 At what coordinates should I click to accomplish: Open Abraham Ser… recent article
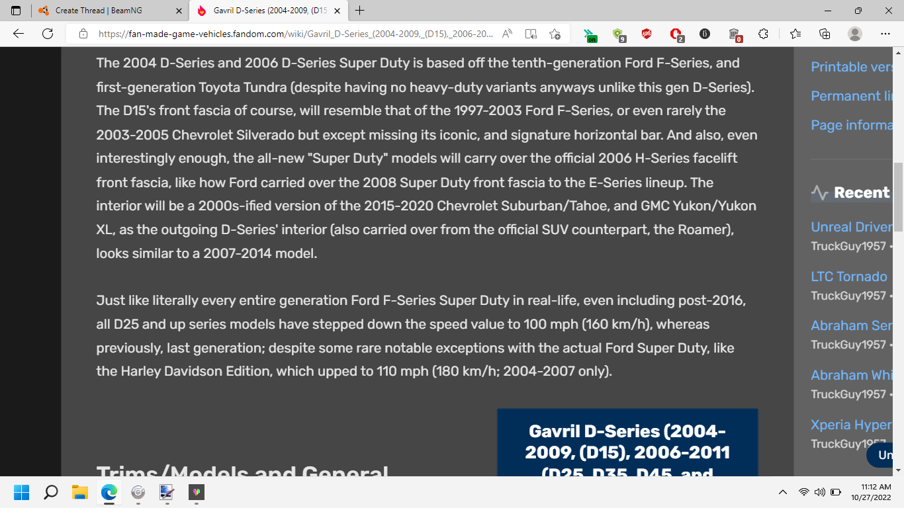tap(851, 325)
